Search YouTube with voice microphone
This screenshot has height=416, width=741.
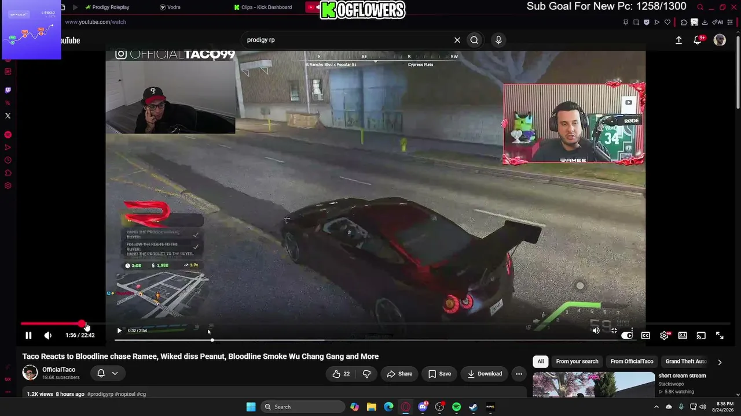(x=498, y=40)
